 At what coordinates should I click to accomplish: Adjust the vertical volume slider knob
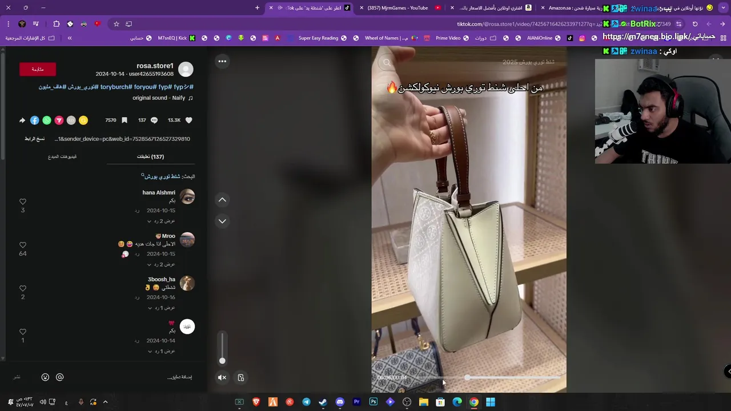click(x=222, y=360)
